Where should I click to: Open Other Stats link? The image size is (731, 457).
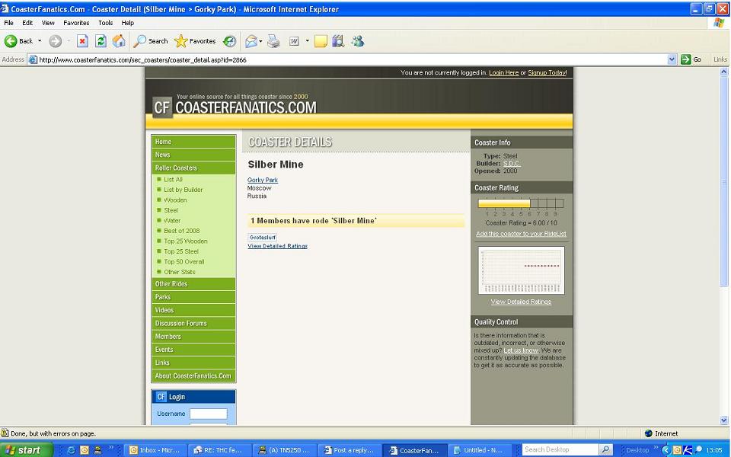[180, 272]
